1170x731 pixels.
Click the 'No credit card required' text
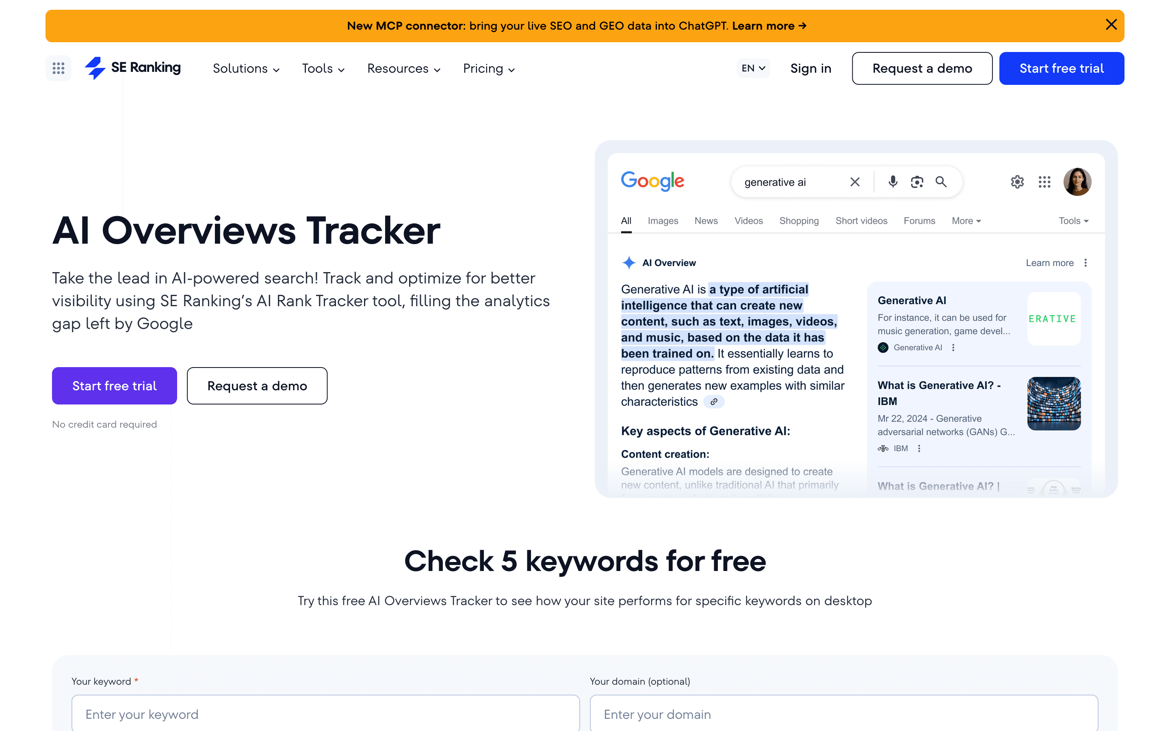(104, 424)
